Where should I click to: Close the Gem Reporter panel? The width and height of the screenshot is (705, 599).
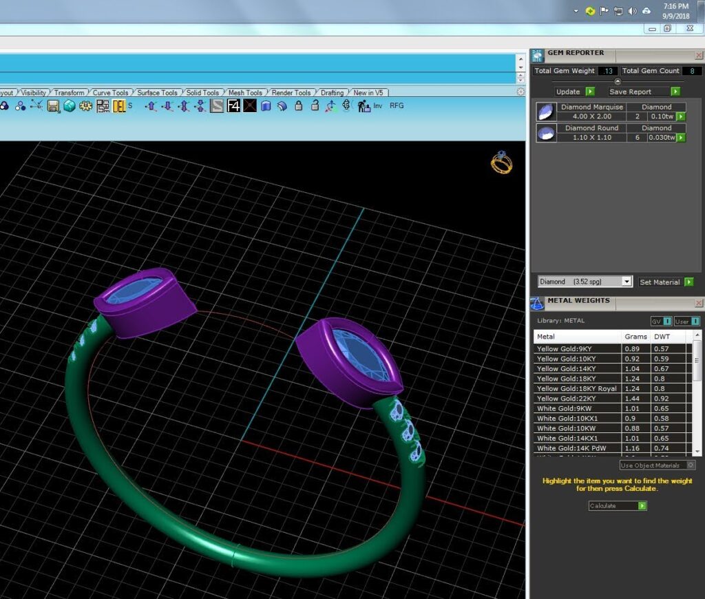click(x=699, y=55)
